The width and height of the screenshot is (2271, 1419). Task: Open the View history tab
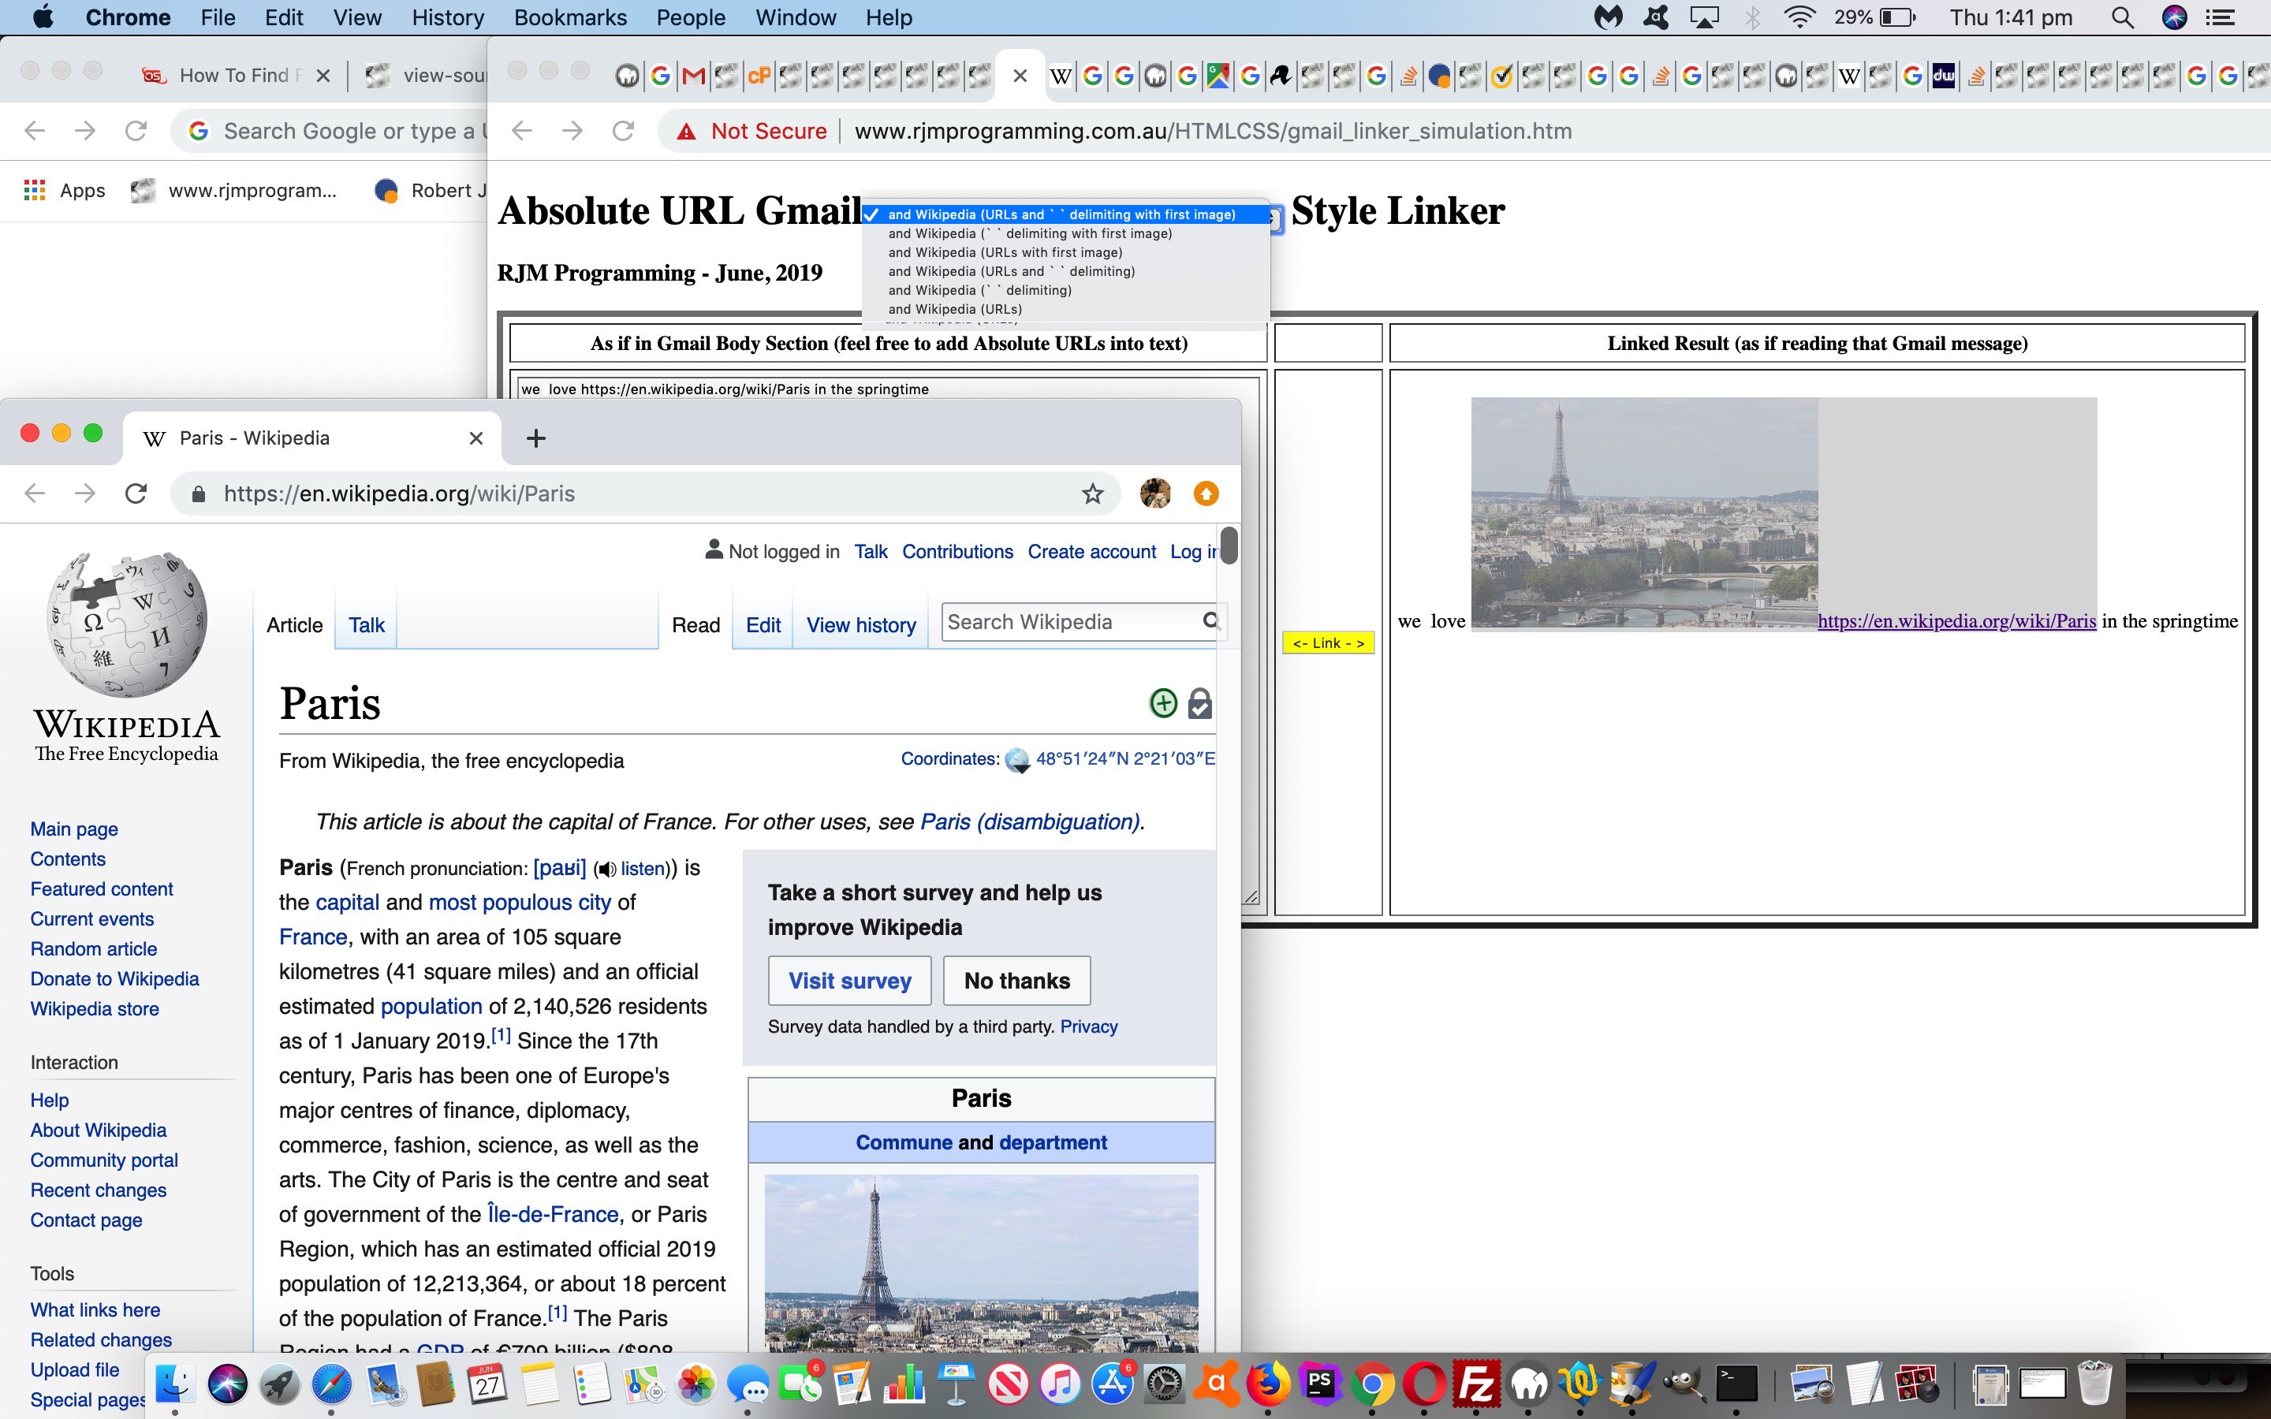(x=860, y=625)
